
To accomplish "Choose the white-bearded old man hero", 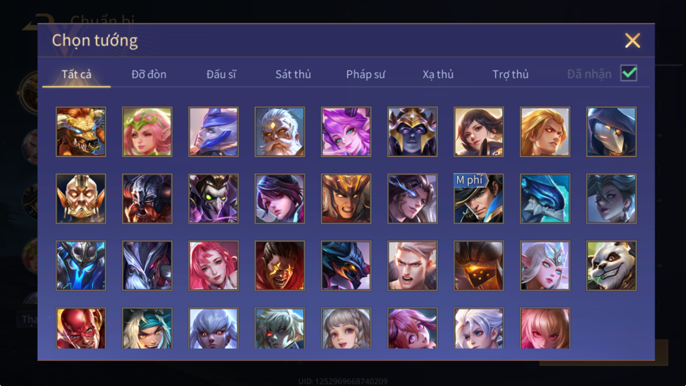I will 280,132.
